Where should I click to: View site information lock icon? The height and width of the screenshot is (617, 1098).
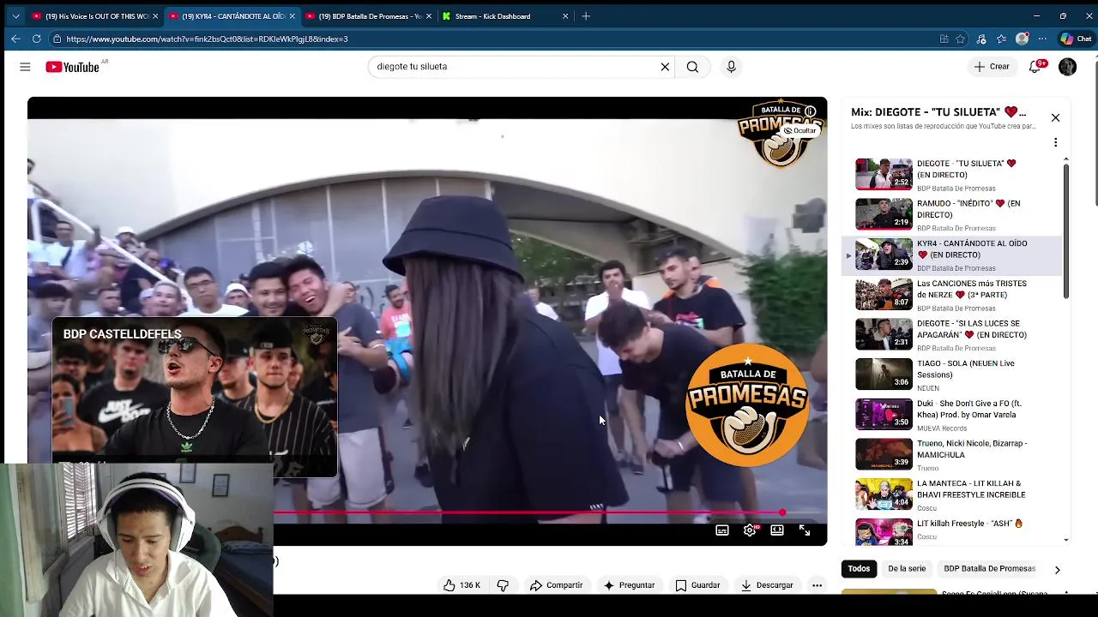57,39
